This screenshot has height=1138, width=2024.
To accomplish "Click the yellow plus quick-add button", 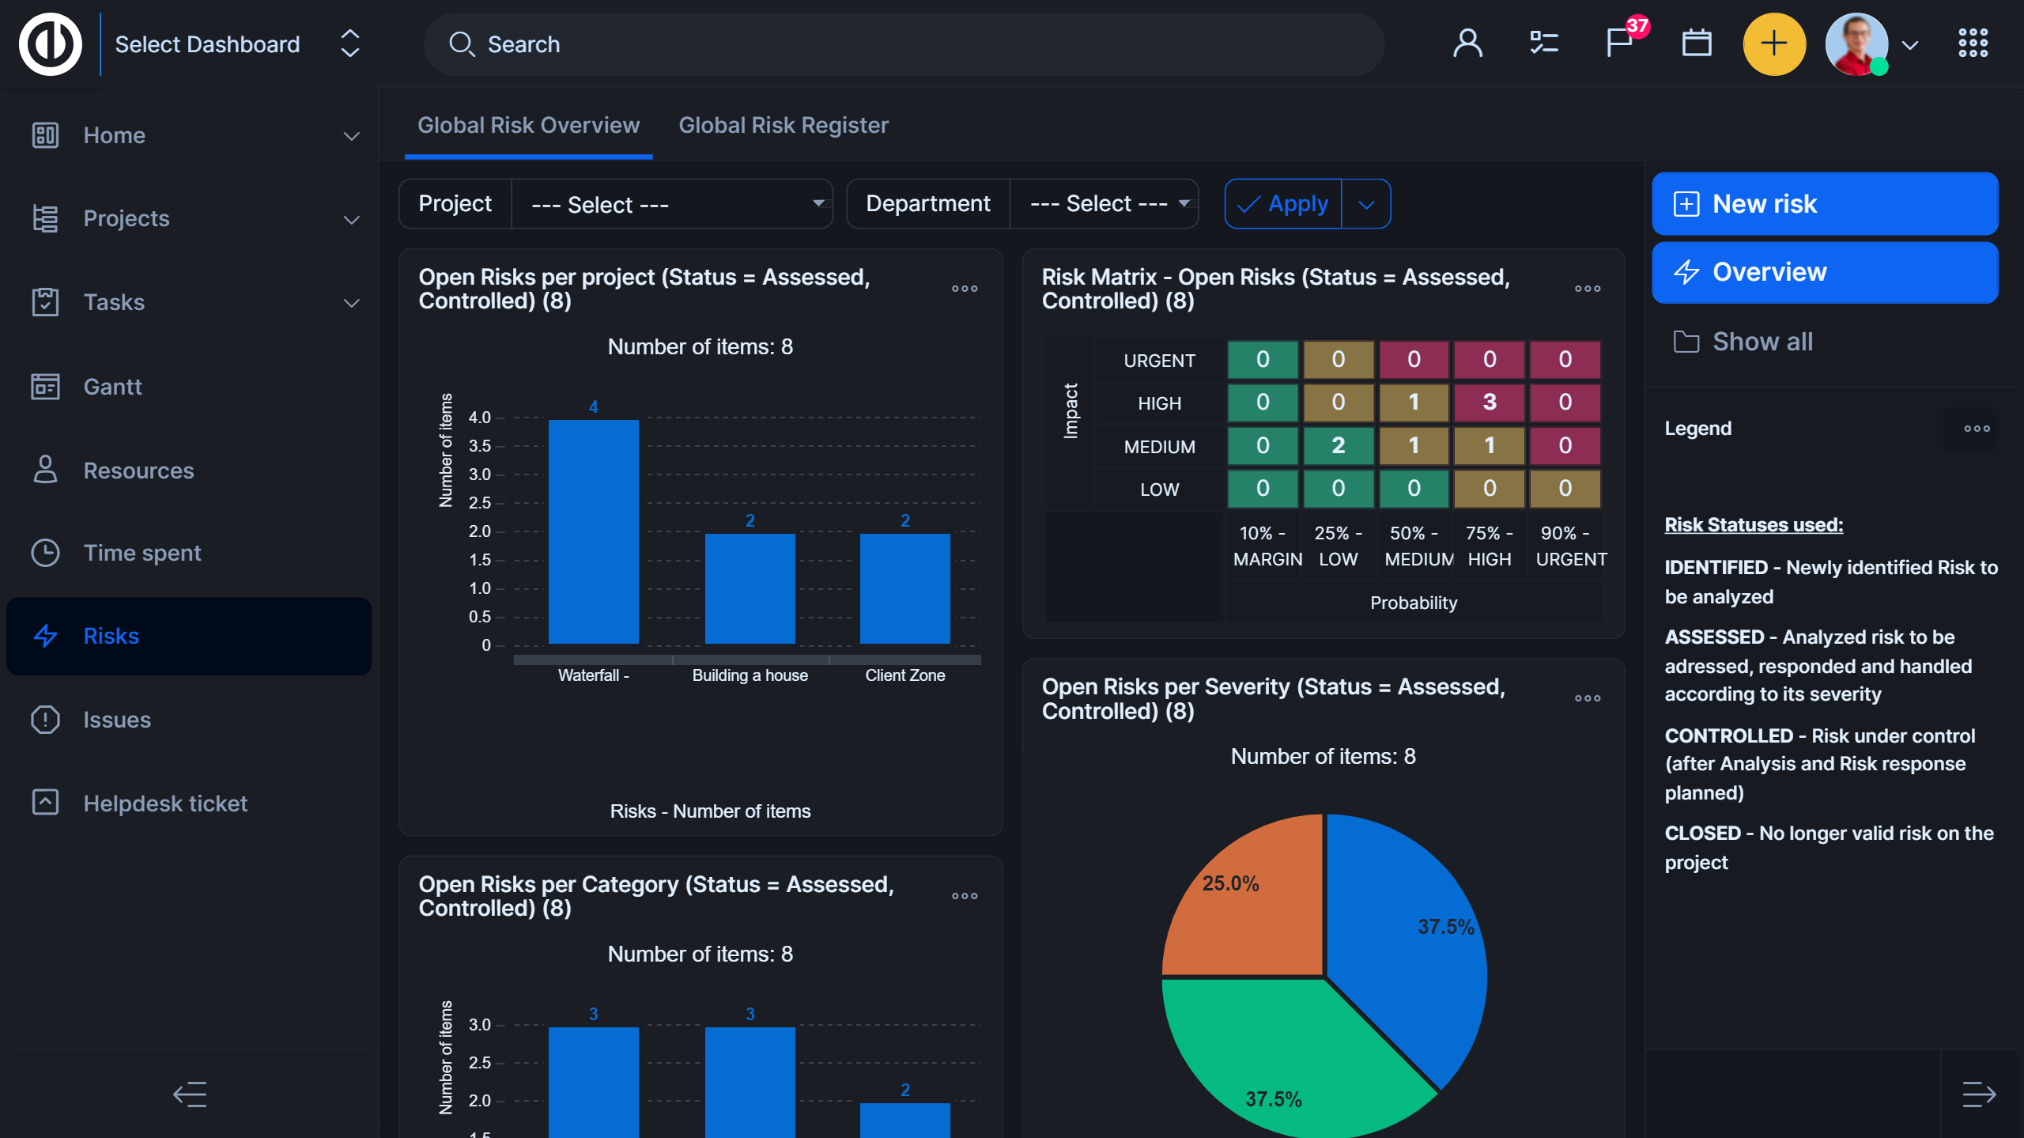I will click(1773, 43).
